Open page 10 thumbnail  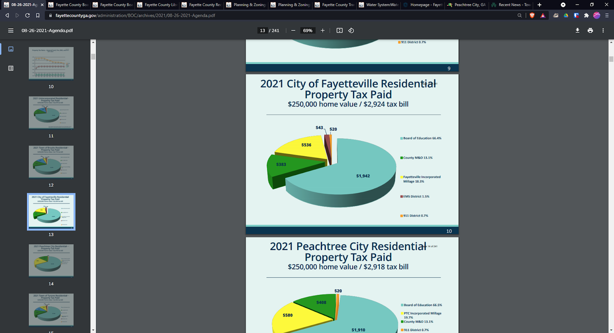[51, 63]
